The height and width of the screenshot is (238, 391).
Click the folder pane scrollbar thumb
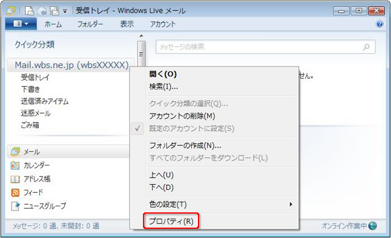click(141, 54)
